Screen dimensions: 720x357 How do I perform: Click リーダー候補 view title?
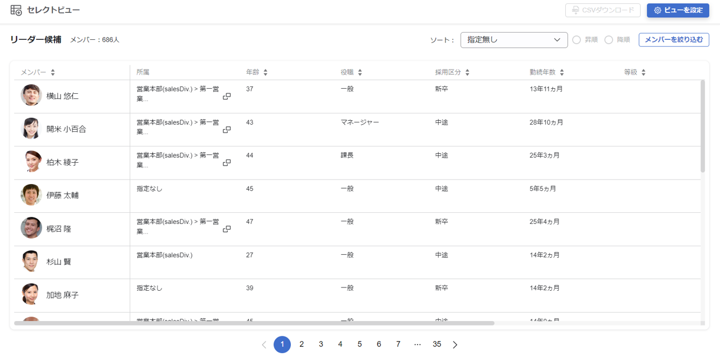click(x=36, y=40)
